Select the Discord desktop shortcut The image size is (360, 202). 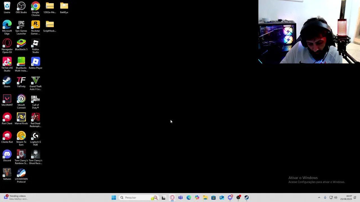click(x=7, y=156)
